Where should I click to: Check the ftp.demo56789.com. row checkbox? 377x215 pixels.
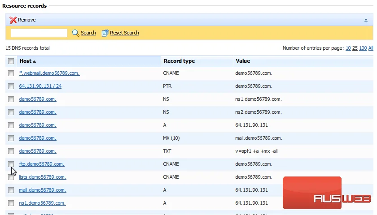(x=11, y=164)
